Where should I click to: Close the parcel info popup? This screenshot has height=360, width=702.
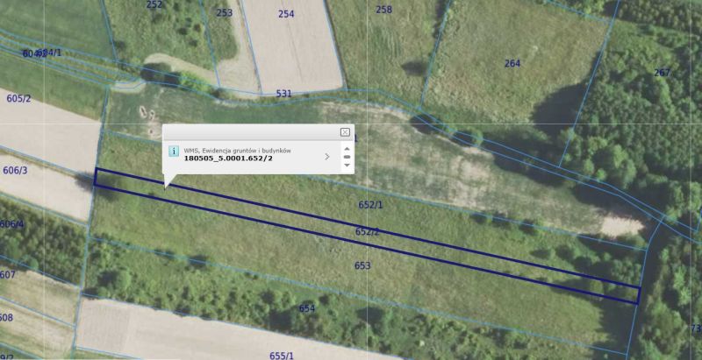[x=345, y=132]
